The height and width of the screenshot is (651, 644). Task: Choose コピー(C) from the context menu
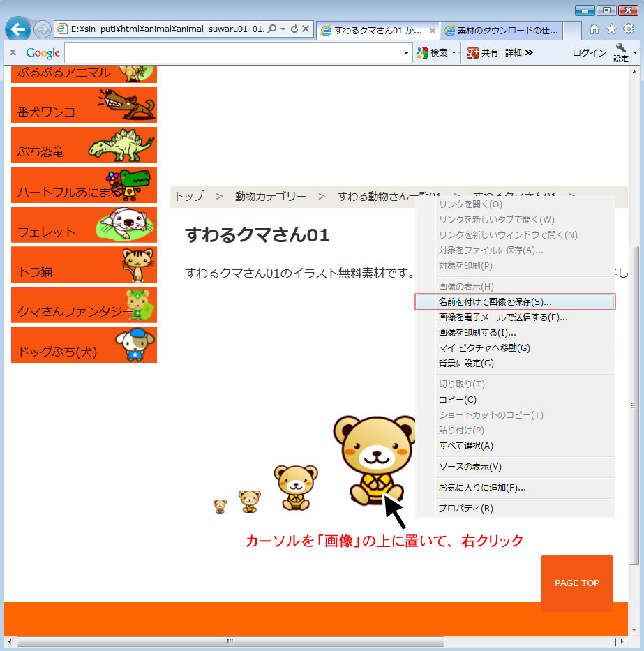458,400
